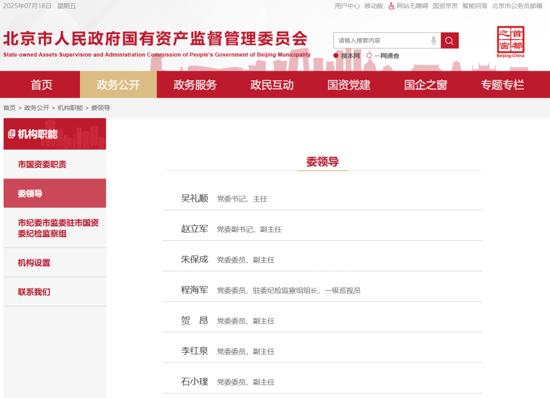
Task: Open the 首页 main navigation tab
Action: pos(40,84)
